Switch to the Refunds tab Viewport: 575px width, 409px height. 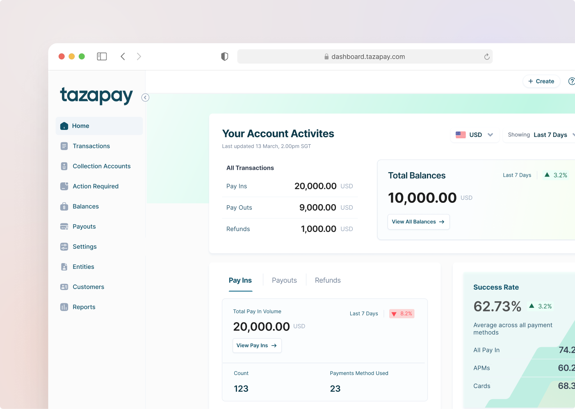[328, 280]
